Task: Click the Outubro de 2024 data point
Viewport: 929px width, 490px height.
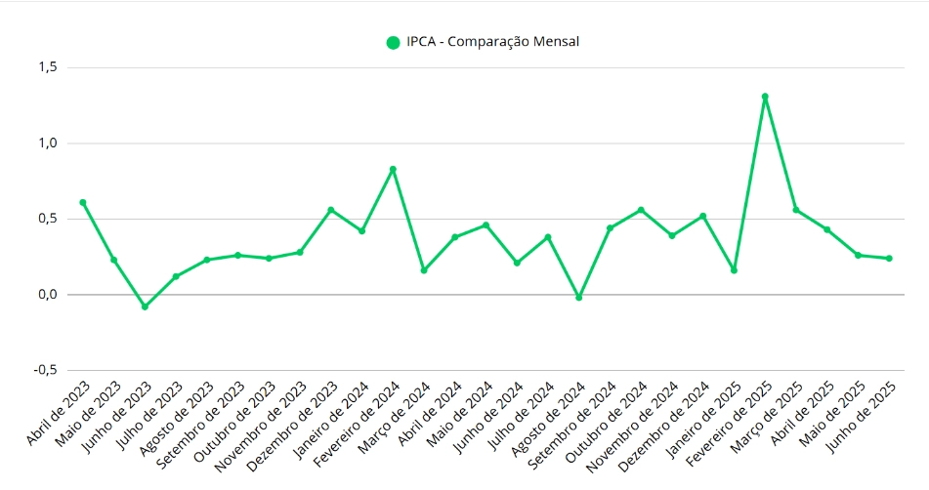Action: click(x=641, y=210)
